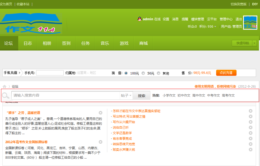Remove the 2012年高考作文全国新课标卷 entry

click(100, 142)
